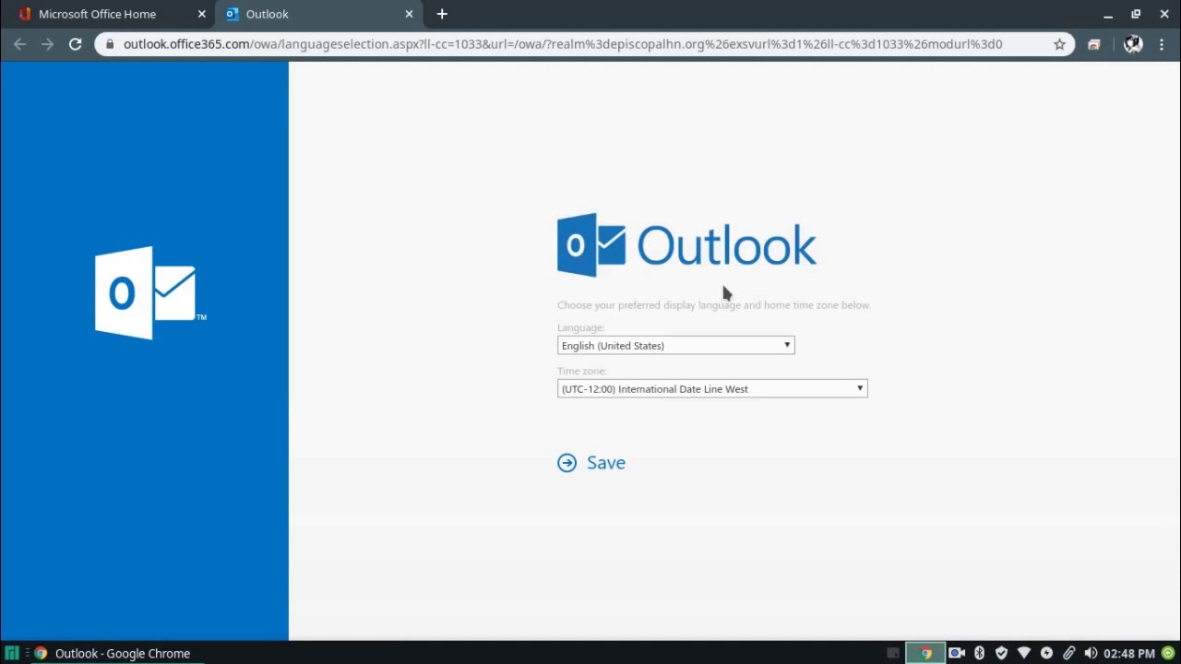Switch to the Microsoft Office Home tab
Screen dimensions: 1181x664
(107, 14)
